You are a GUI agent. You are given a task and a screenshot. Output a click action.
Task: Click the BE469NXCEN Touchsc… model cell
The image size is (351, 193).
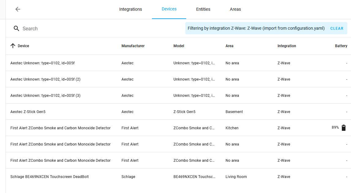click(x=194, y=177)
